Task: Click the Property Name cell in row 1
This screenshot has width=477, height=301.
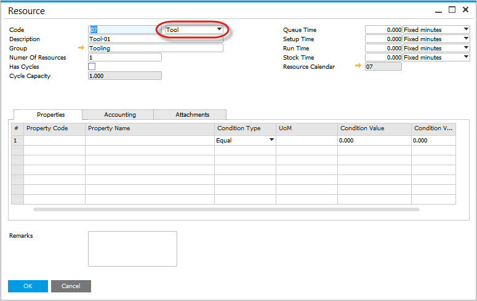Action: click(x=150, y=140)
